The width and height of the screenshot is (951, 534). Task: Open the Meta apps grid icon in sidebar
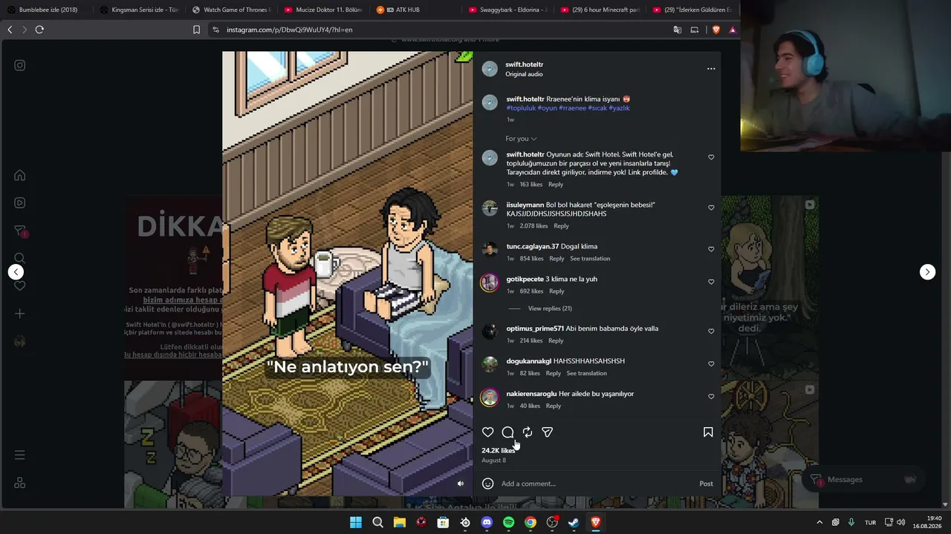click(x=20, y=483)
